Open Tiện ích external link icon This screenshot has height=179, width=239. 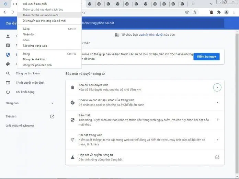pos(52,117)
